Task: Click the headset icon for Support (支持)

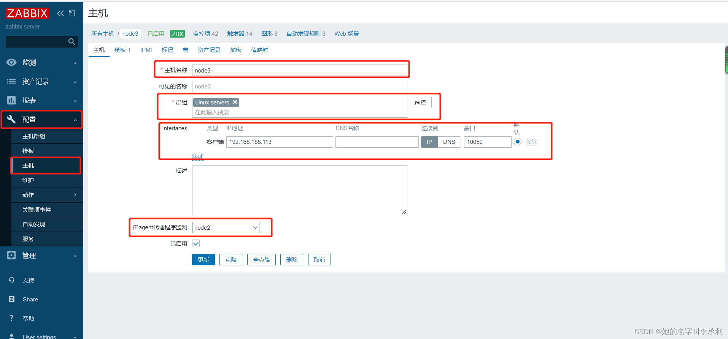Action: tap(11, 280)
